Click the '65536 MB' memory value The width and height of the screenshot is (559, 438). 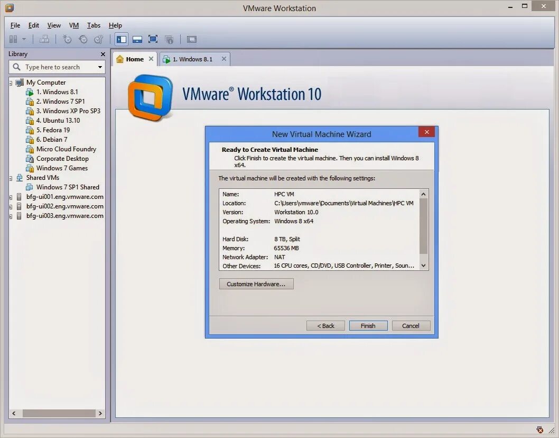point(286,248)
